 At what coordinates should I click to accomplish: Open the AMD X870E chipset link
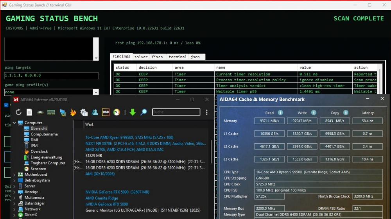click(124, 150)
